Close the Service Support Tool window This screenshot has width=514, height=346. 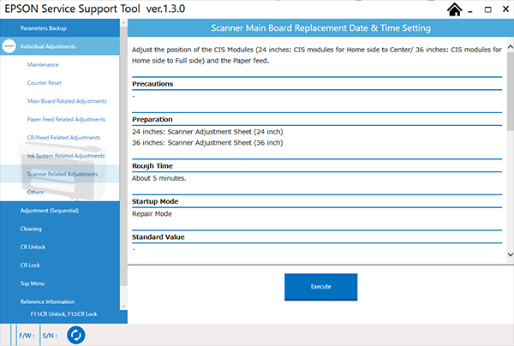pos(505,9)
